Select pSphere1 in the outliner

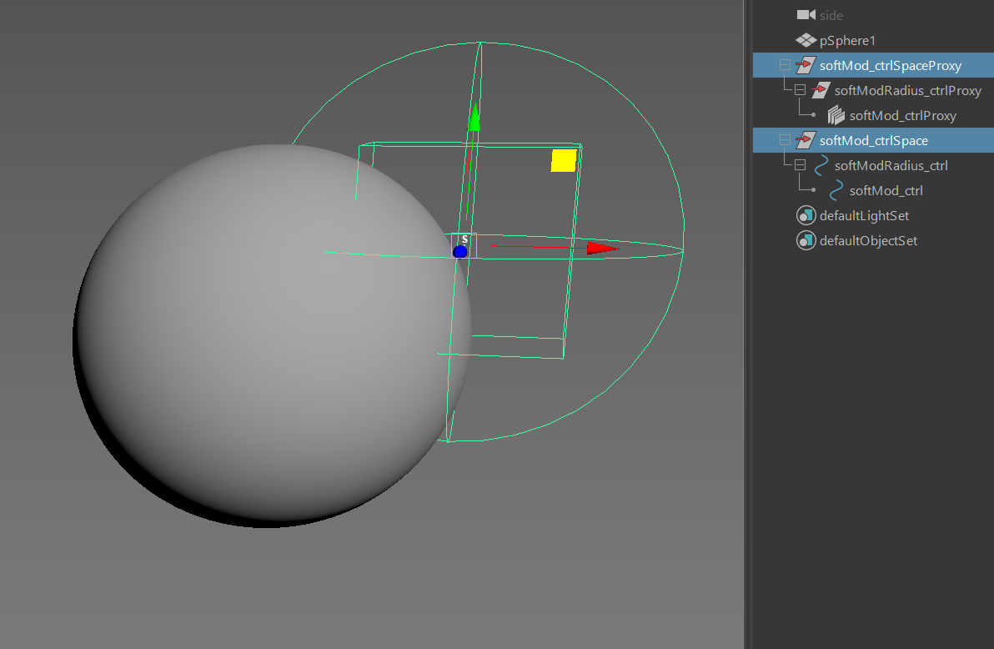point(847,41)
